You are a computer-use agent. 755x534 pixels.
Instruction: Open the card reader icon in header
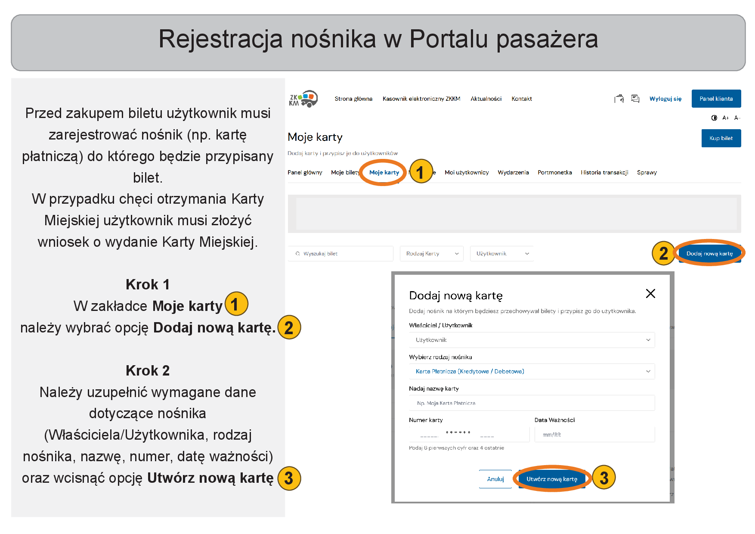click(x=619, y=99)
